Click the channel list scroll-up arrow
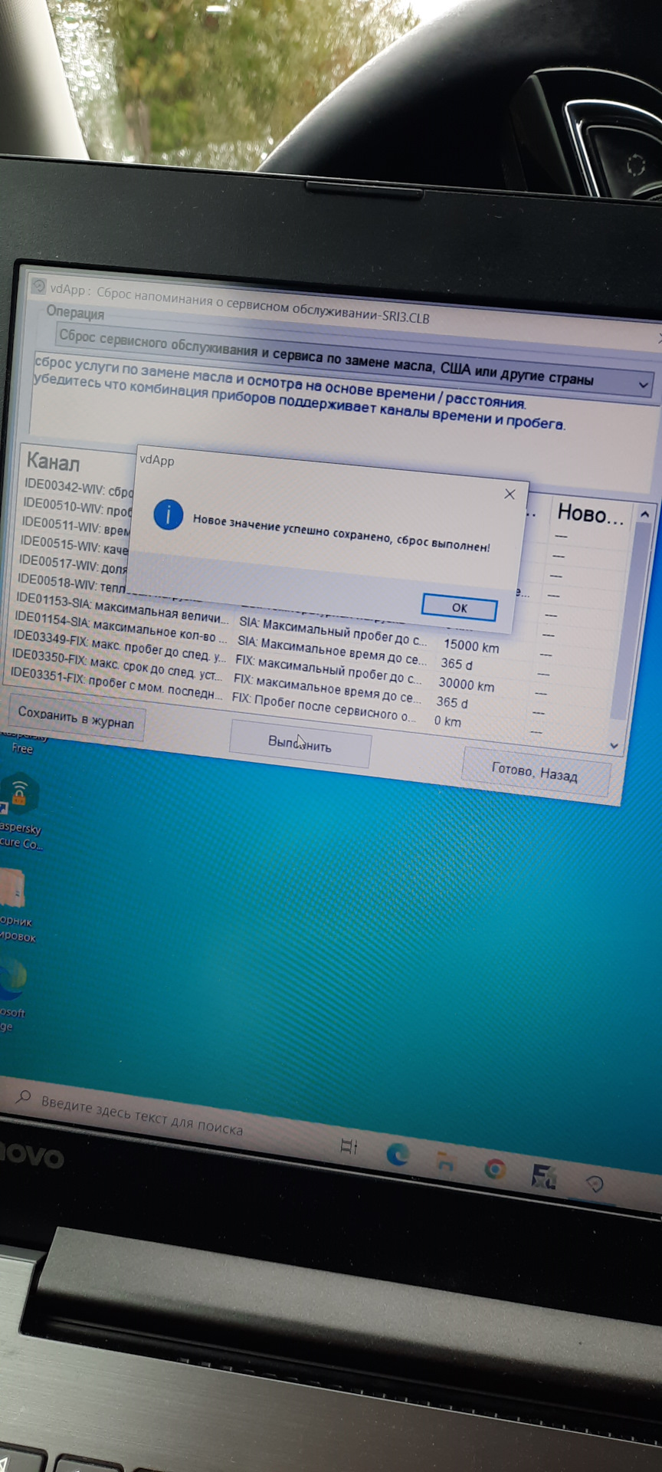This screenshot has height=1472, width=662. [x=645, y=514]
